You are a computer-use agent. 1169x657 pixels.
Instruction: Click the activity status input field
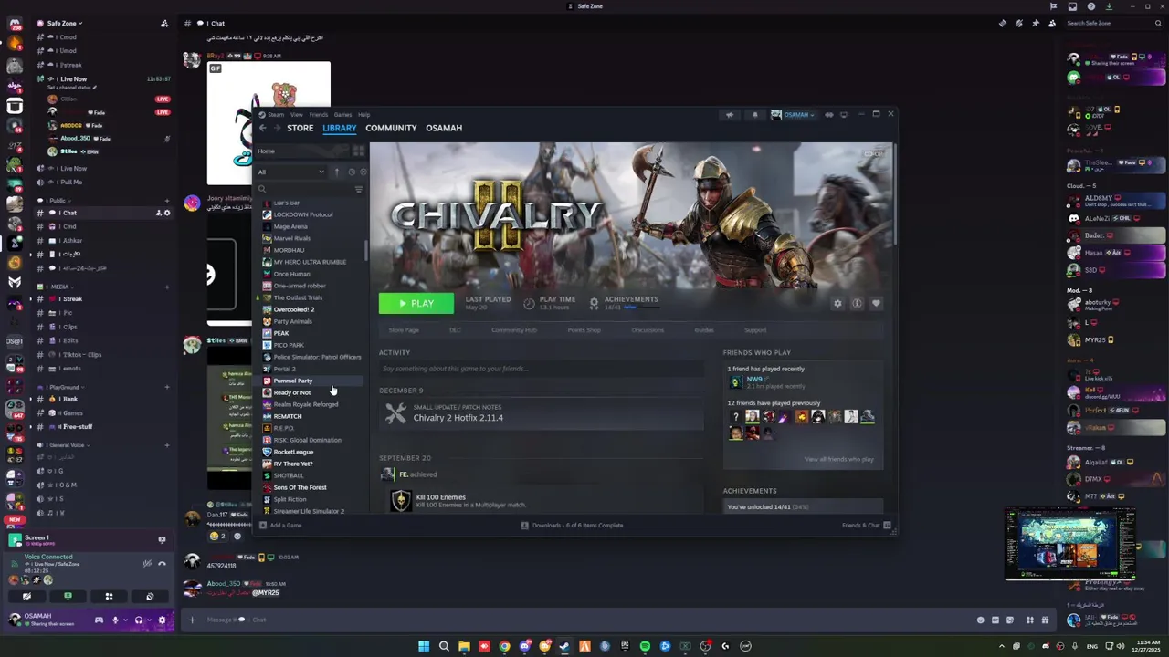[541, 369]
